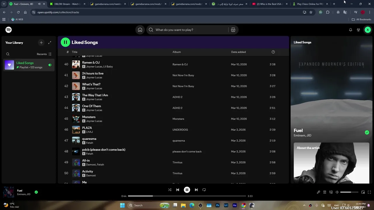Pause playback in the bottom player
The height and width of the screenshot is (210, 374).
(187, 190)
